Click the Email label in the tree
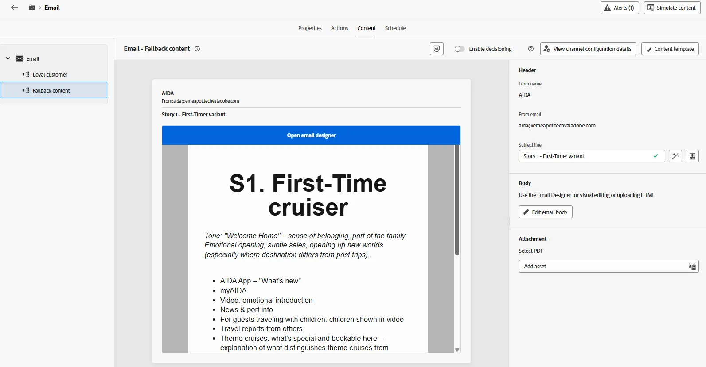This screenshot has height=367, width=706. pyautogui.click(x=33, y=58)
